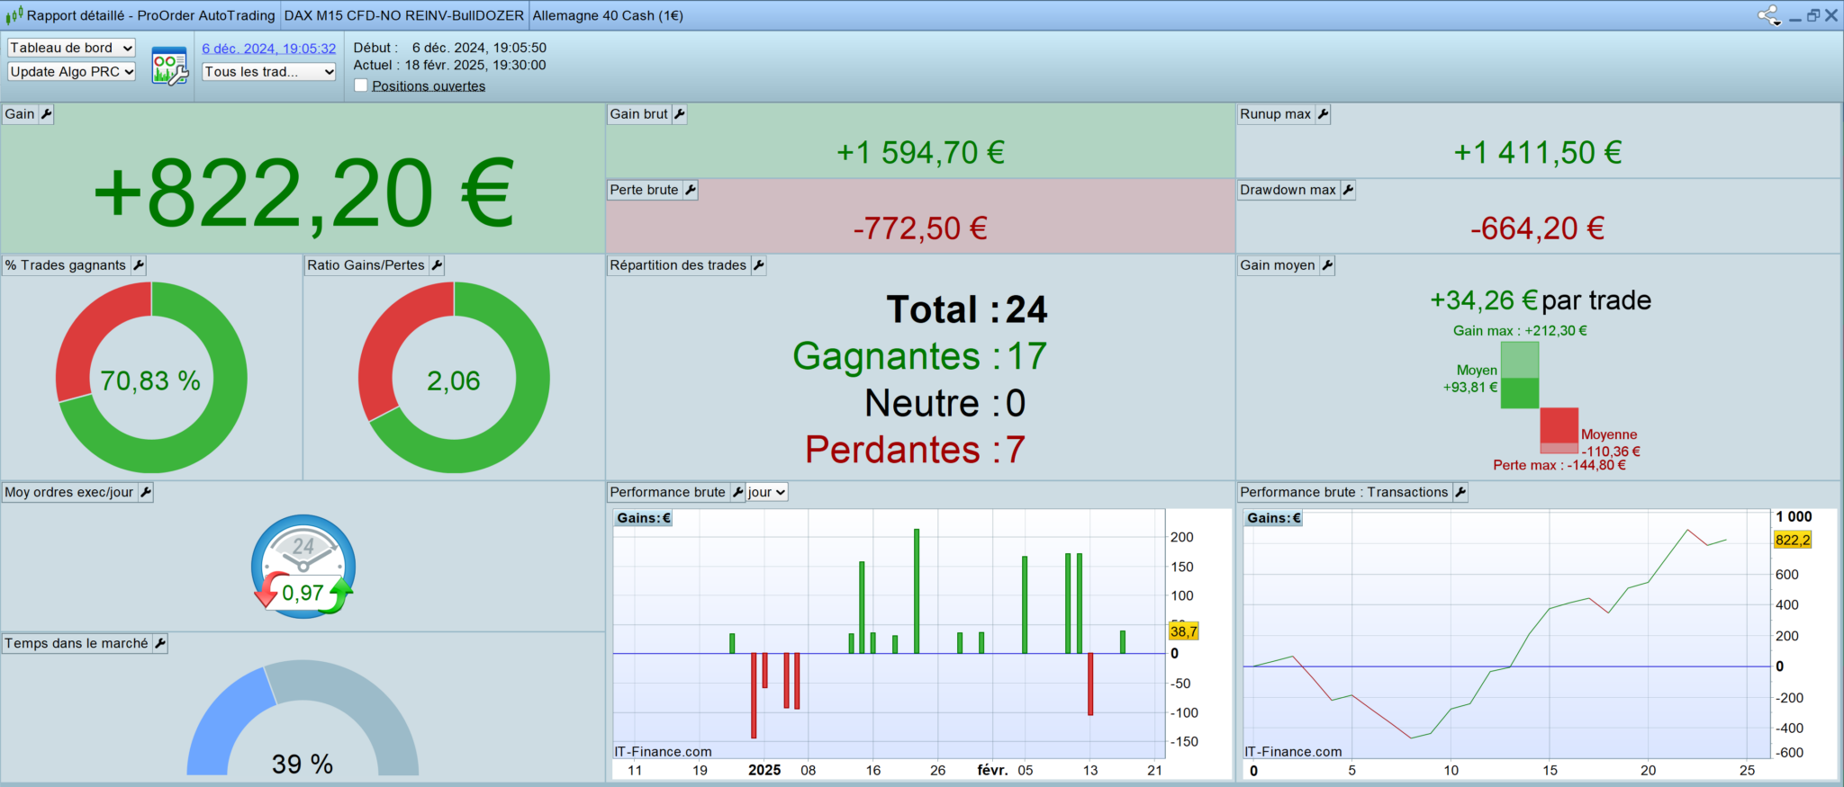Open the Répartition des trades wrench settings
Viewport: 1844px width, 787px height.
(759, 265)
